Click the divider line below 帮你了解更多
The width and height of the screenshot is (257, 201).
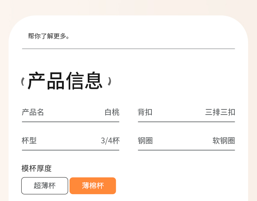click(128, 49)
